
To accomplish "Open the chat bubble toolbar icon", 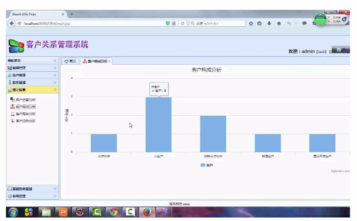I will click(304, 23).
